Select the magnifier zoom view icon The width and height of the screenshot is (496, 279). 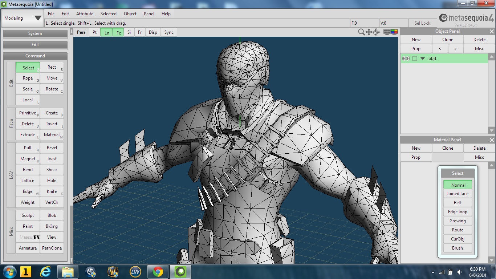click(361, 32)
